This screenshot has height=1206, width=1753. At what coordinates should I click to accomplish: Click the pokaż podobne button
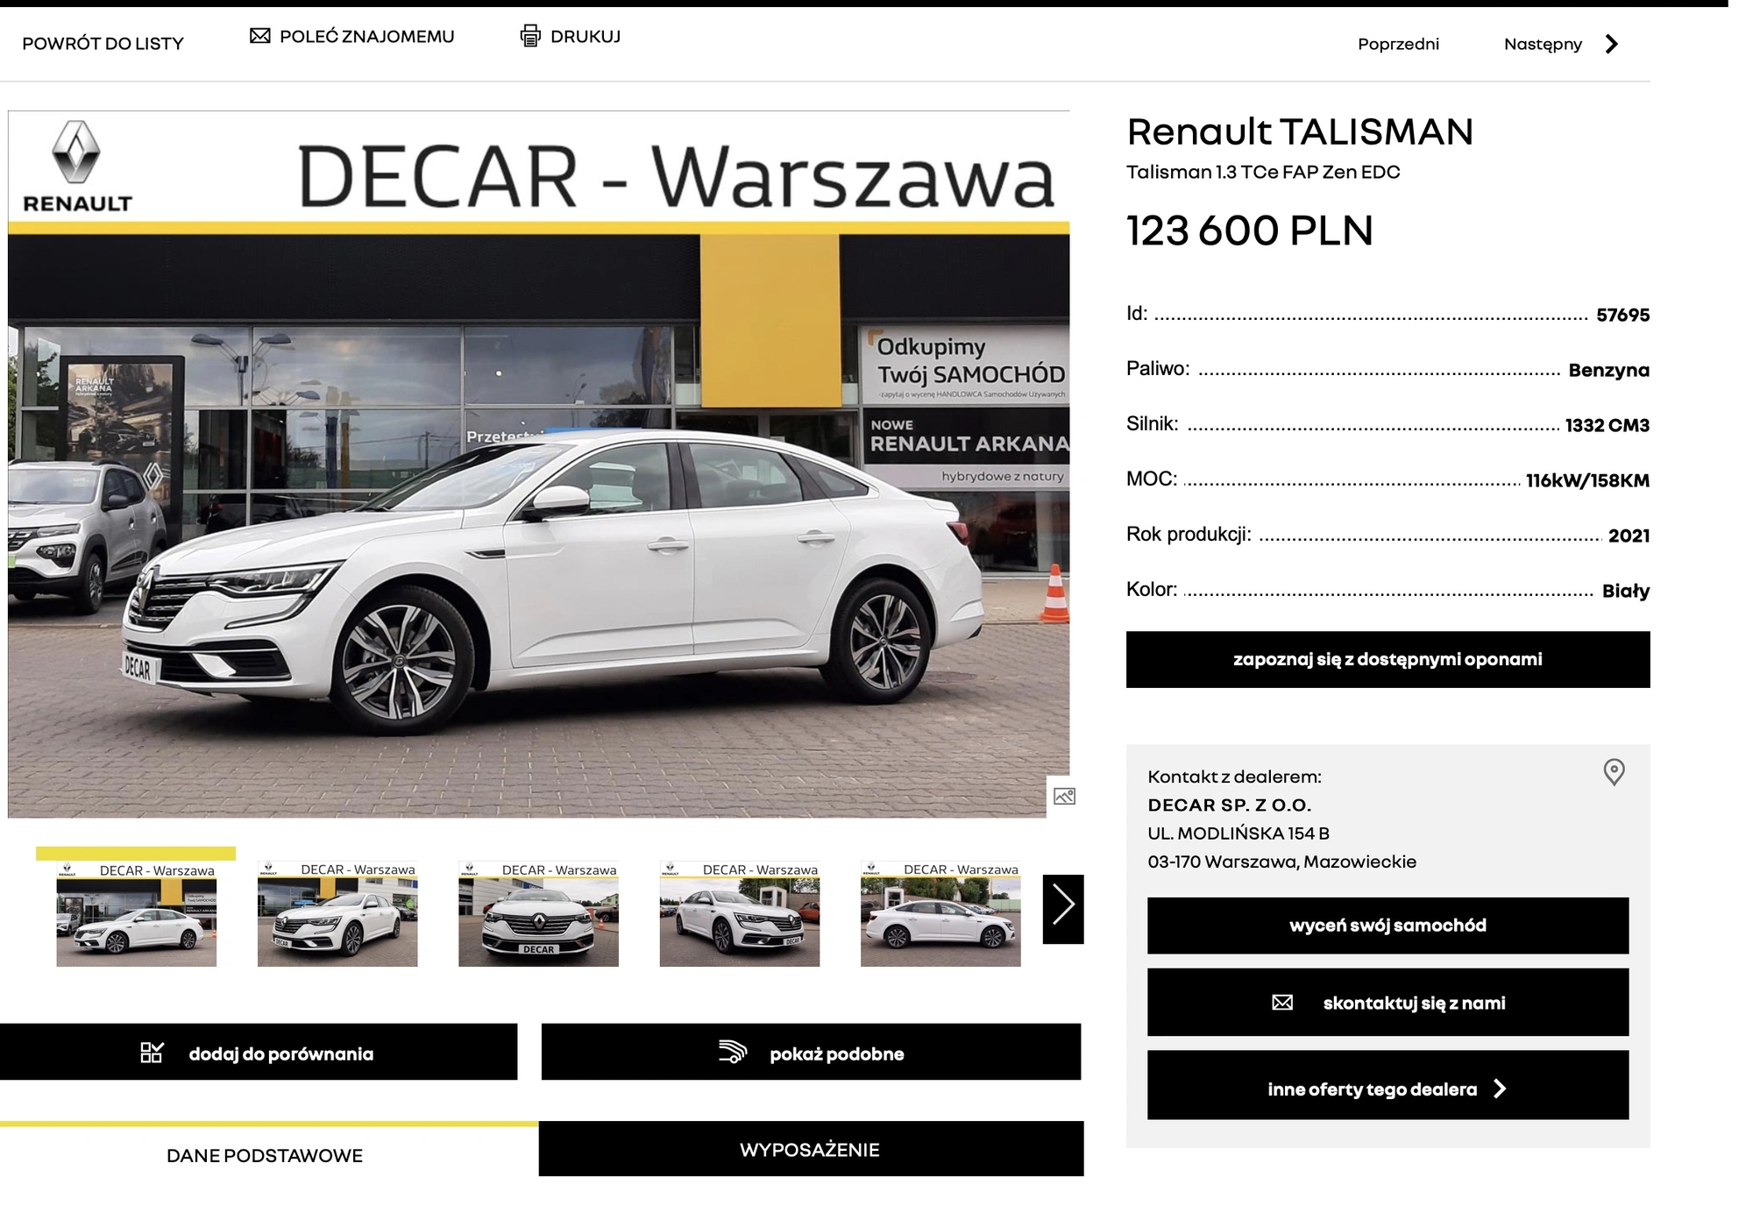811,1052
